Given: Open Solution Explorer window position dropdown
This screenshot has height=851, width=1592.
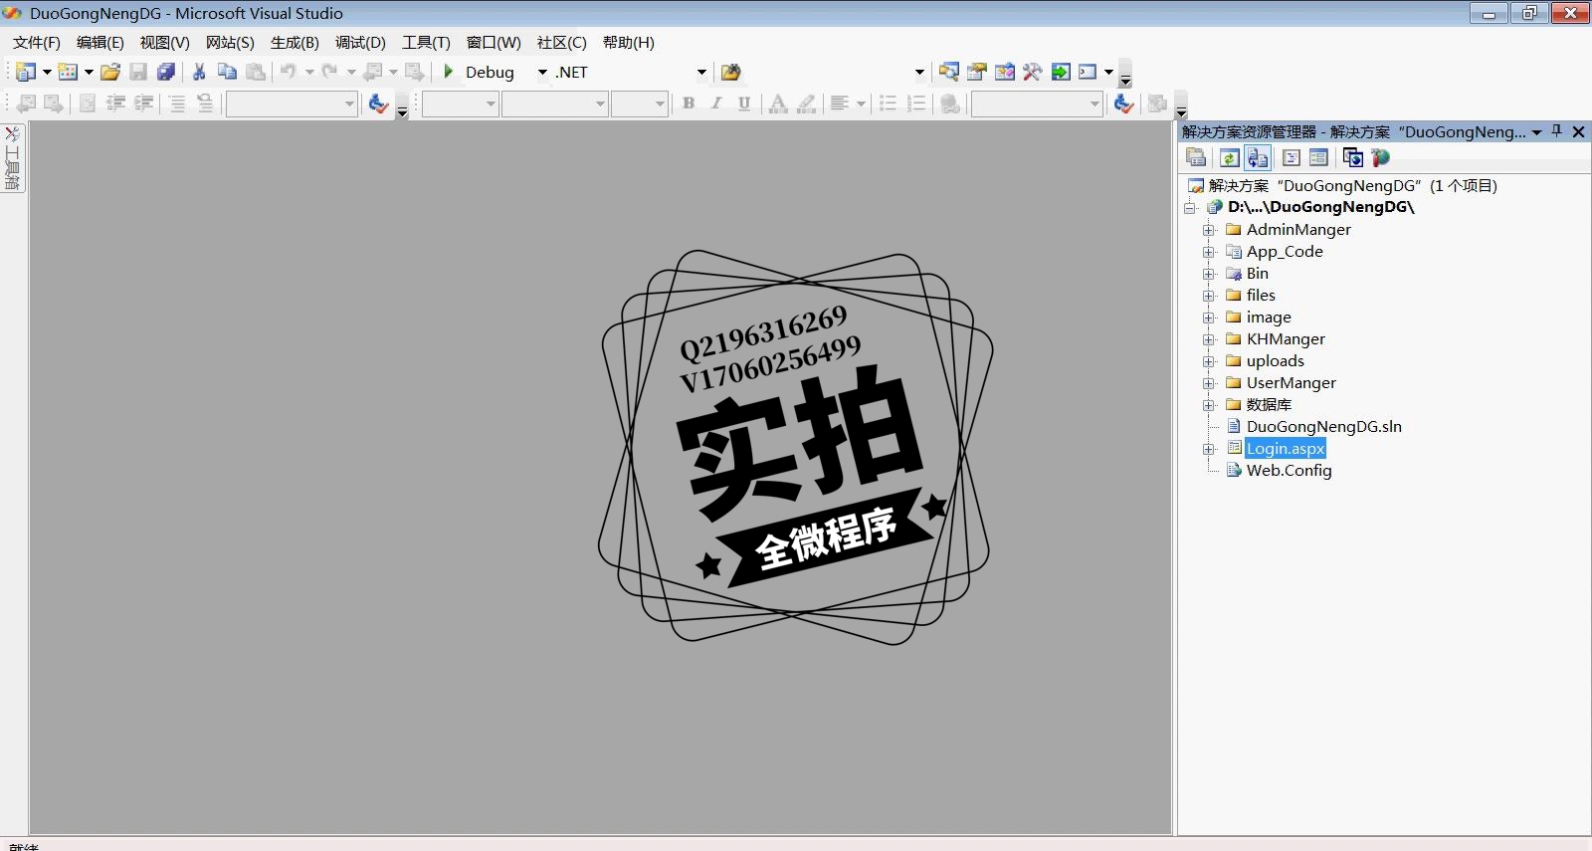Looking at the screenshot, I should (1537, 131).
